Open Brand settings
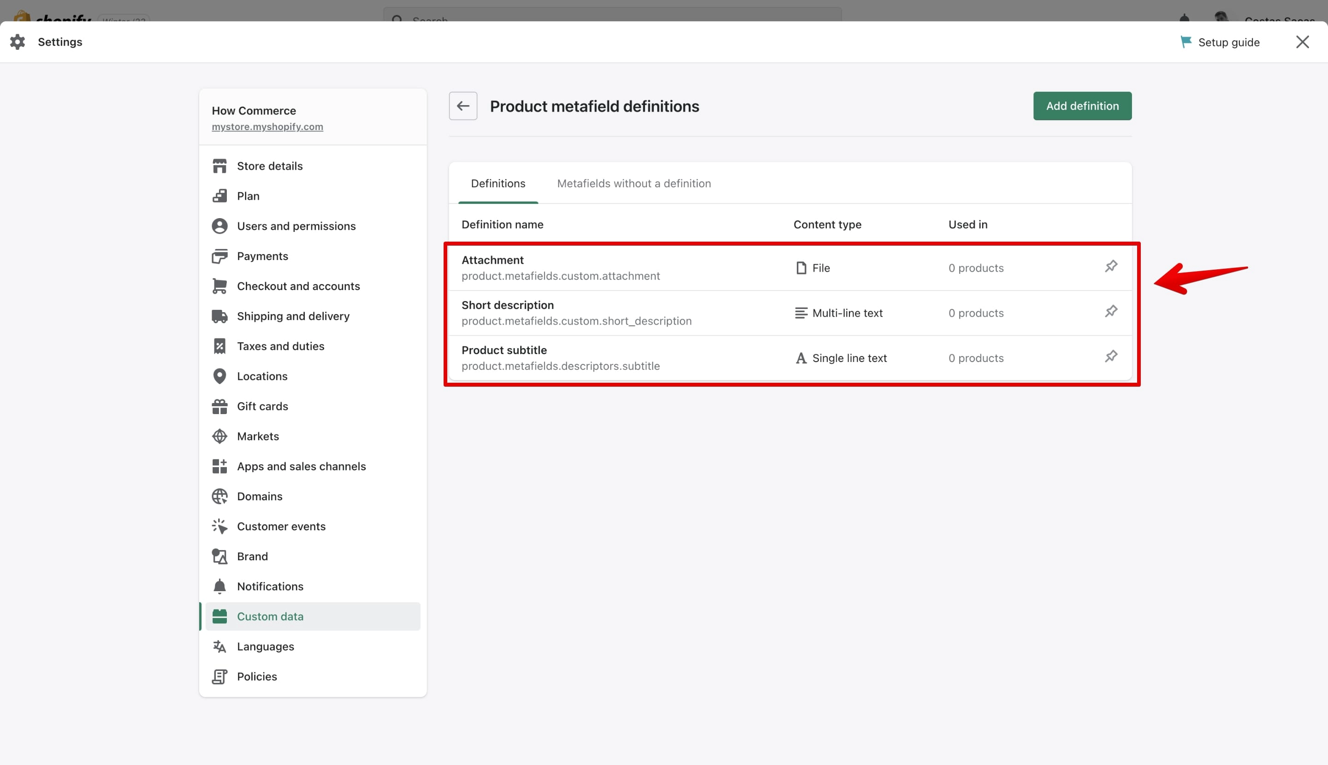 point(313,557)
